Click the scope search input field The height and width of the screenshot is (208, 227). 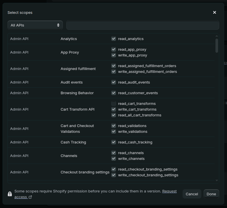pos(142,25)
